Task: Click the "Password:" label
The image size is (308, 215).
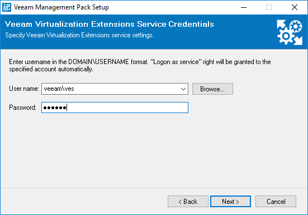Action: pyautogui.click(x=22, y=107)
